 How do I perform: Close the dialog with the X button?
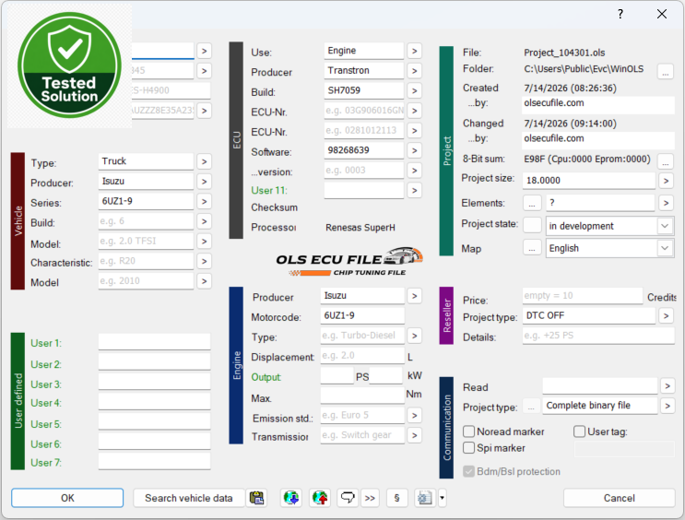point(662,14)
